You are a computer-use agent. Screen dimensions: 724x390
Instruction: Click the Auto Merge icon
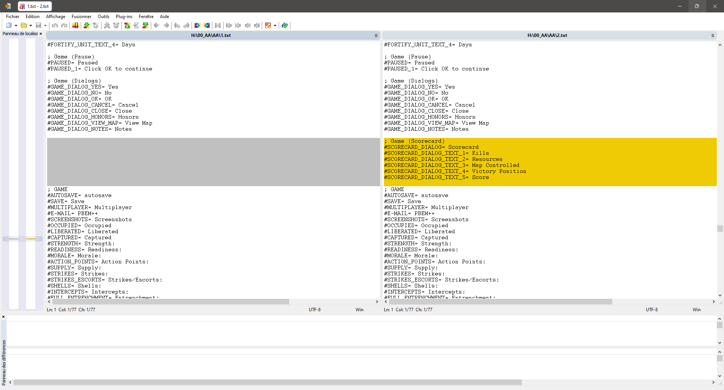[x=218, y=26]
